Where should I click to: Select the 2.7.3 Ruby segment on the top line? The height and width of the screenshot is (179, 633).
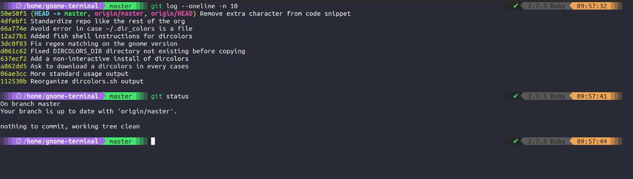pos(546,6)
